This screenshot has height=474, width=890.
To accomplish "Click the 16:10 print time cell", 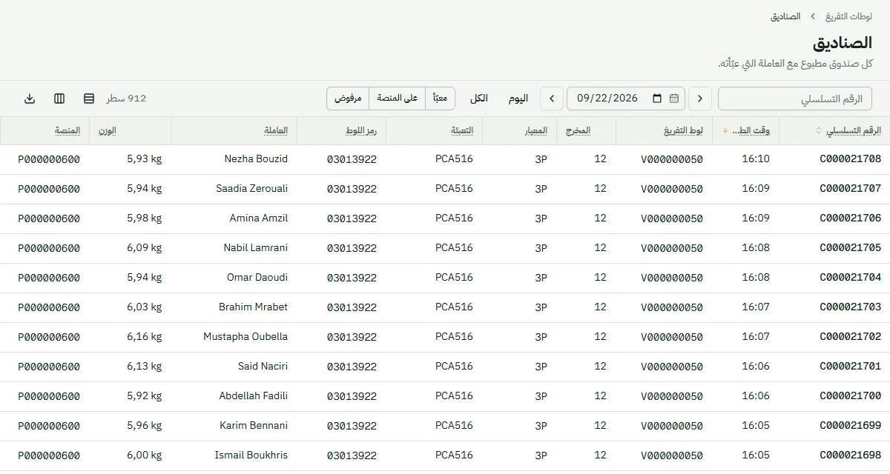I will click(x=756, y=159).
